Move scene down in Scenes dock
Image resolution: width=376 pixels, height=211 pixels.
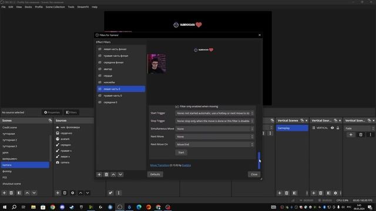click(x=34, y=193)
